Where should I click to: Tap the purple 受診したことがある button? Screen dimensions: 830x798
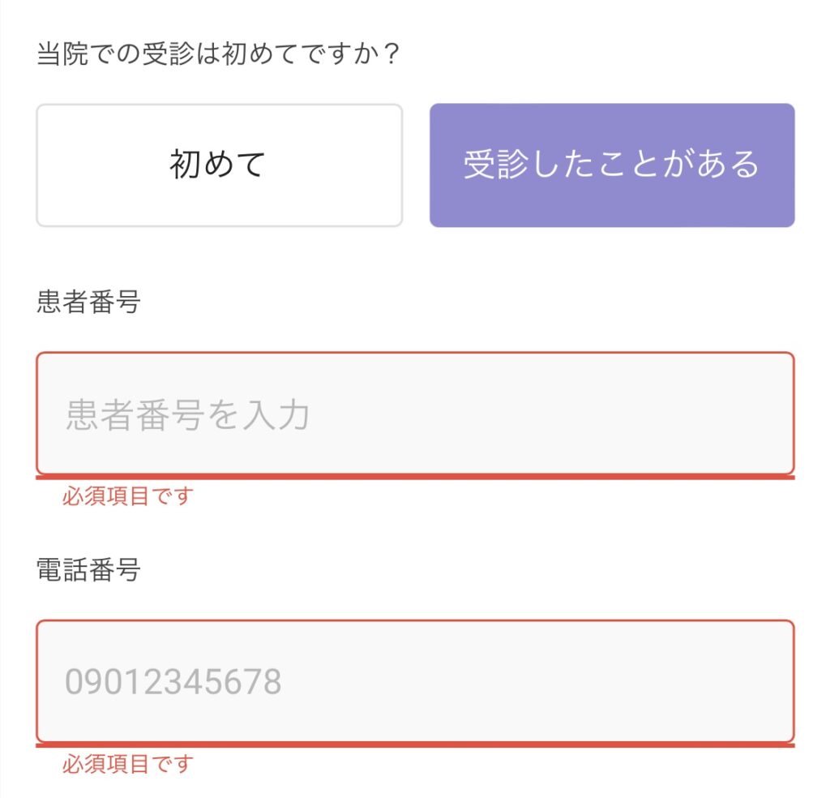tap(612, 165)
